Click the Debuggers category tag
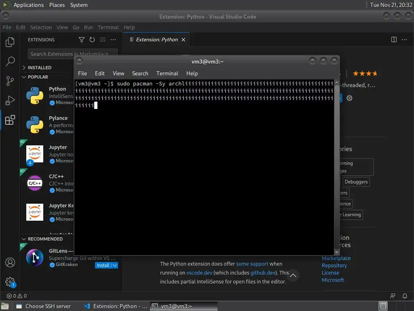 (356, 182)
